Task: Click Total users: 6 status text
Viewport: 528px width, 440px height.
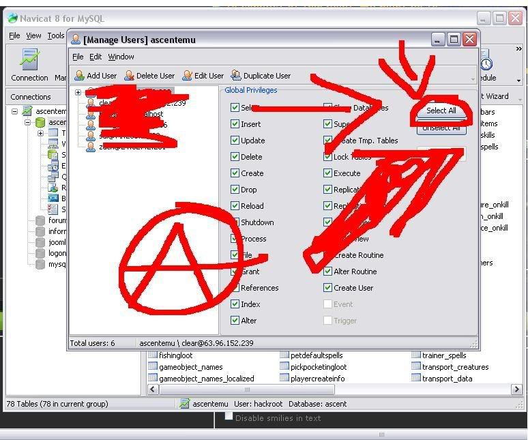Action: coord(92,343)
